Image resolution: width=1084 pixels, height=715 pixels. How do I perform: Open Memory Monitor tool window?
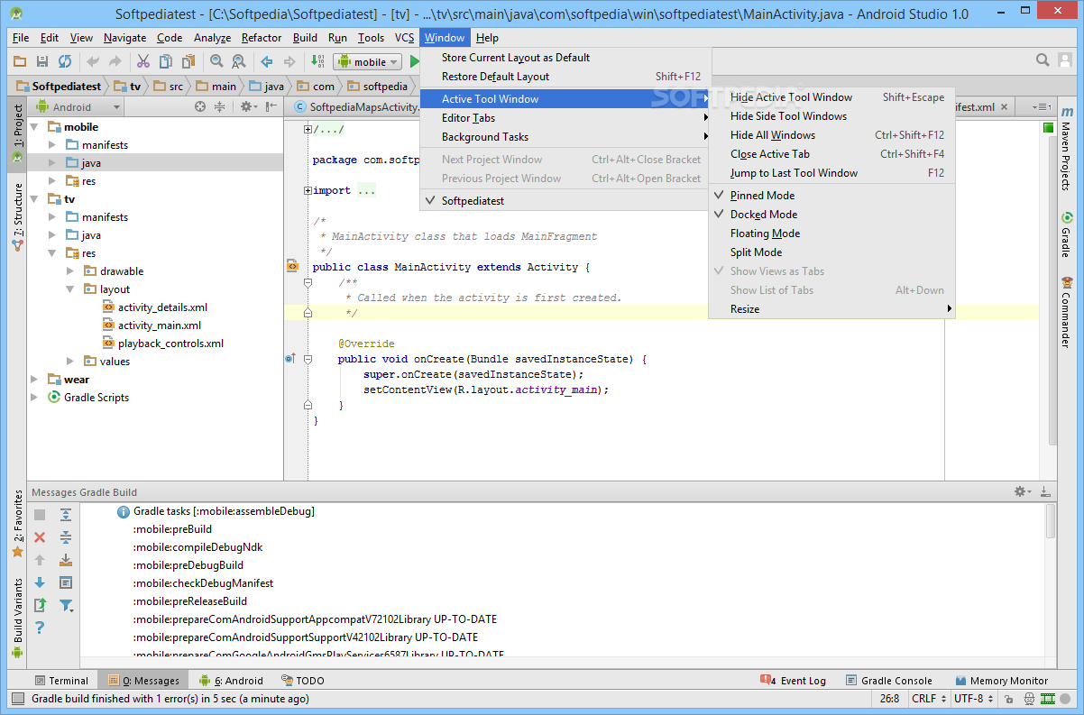(x=1002, y=681)
